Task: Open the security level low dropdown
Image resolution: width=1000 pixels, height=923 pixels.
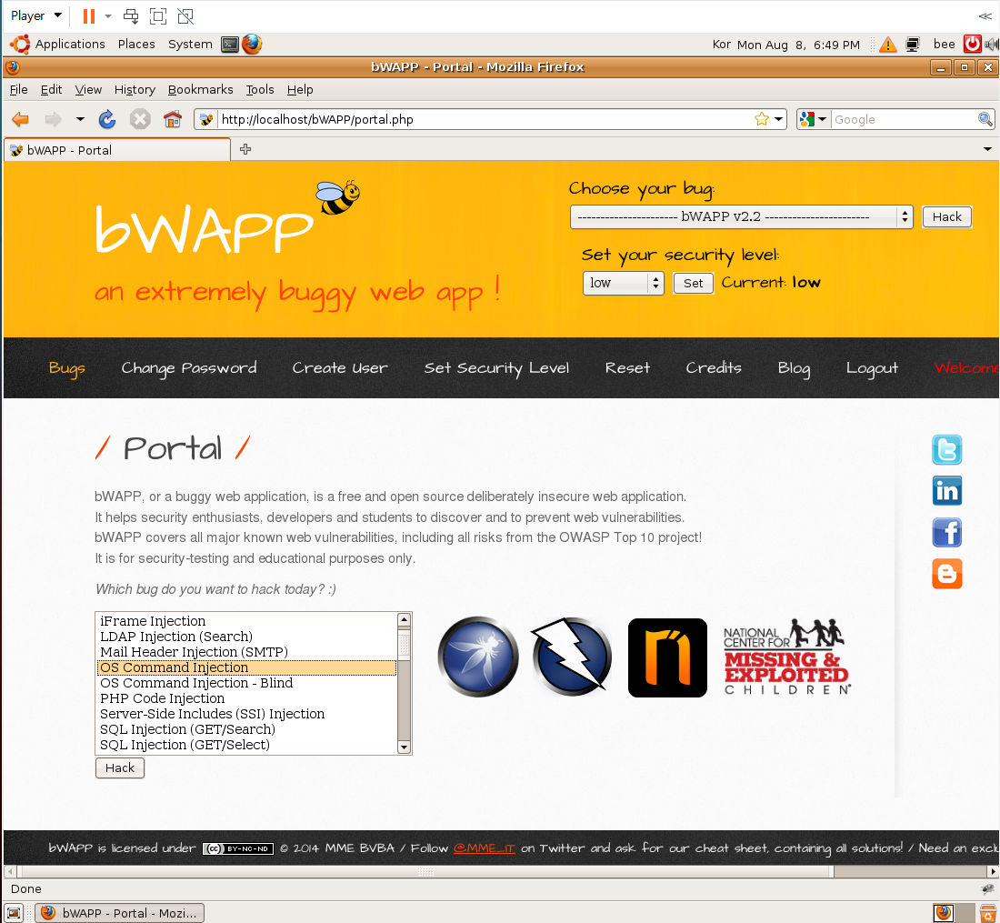Action: tap(623, 283)
